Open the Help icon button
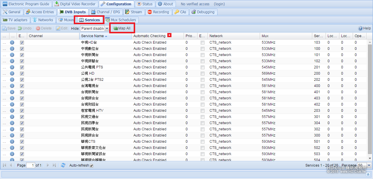This screenshot has height=179, width=373. 364,28
